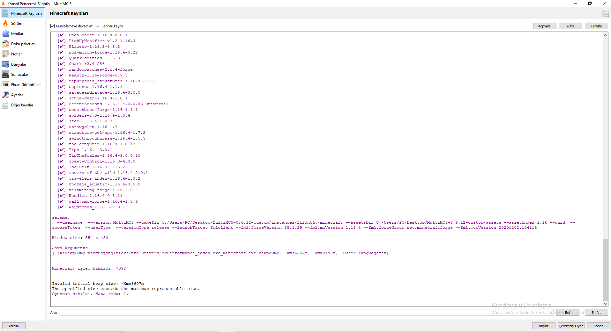Open the Modlar page
This screenshot has width=611, height=332.
(22, 34)
